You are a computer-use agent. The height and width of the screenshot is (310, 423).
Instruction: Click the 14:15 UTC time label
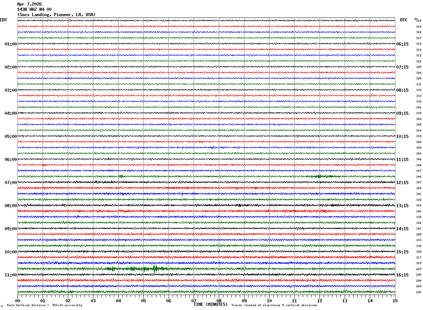(402, 229)
